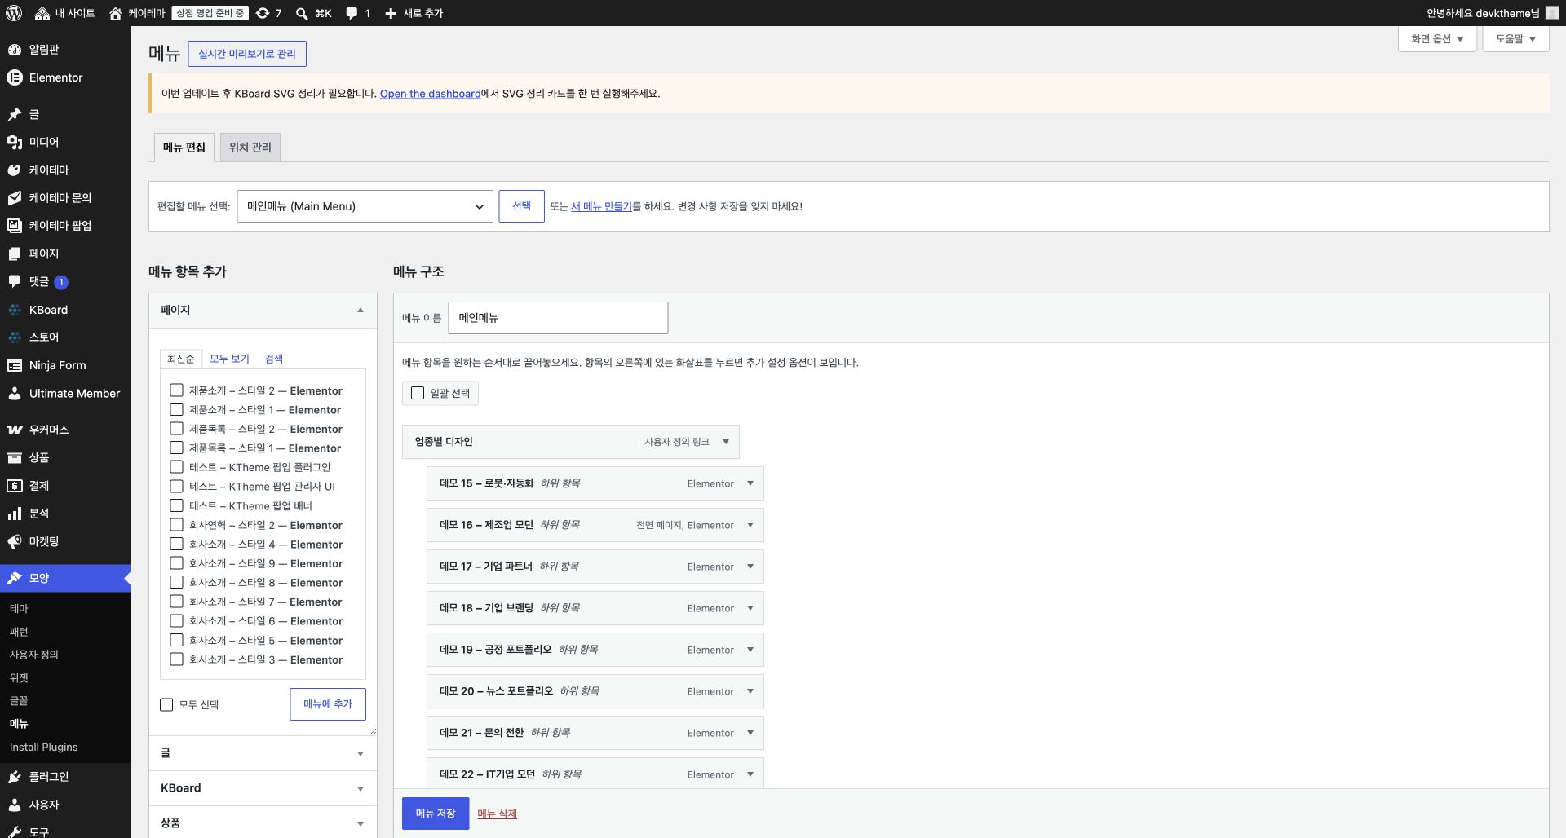The height and width of the screenshot is (838, 1566).
Task: Check 회사소개 – 스타일 3 checkbox
Action: click(176, 659)
